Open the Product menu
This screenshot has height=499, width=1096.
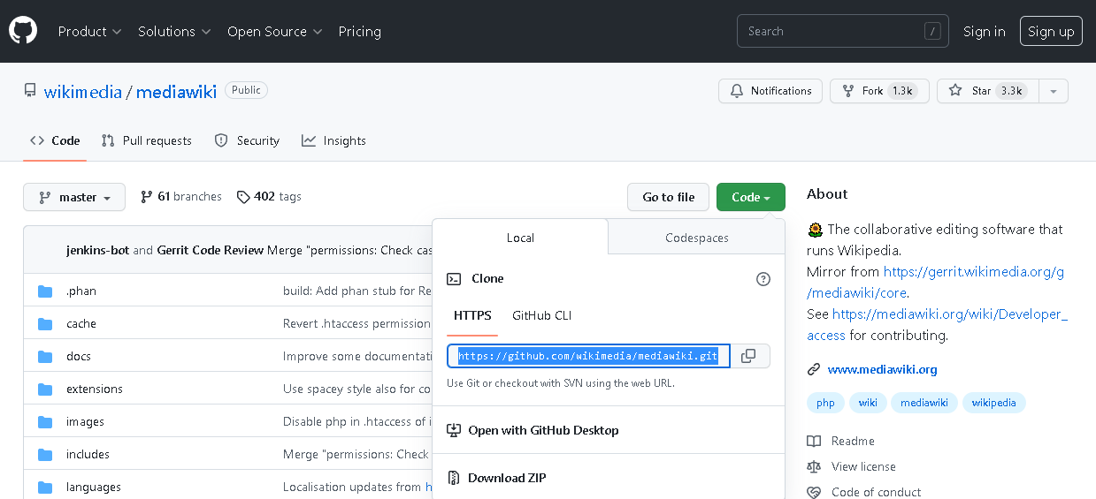click(x=89, y=32)
